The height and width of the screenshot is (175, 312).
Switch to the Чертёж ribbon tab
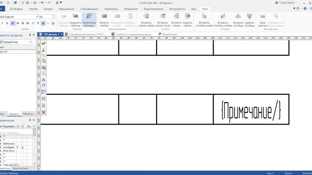pos(33,9)
